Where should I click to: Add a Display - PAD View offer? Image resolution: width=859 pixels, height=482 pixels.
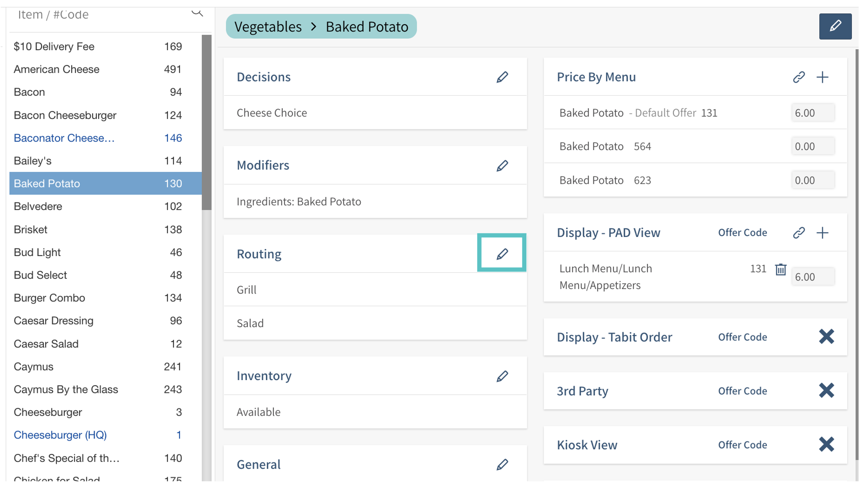[x=822, y=232]
